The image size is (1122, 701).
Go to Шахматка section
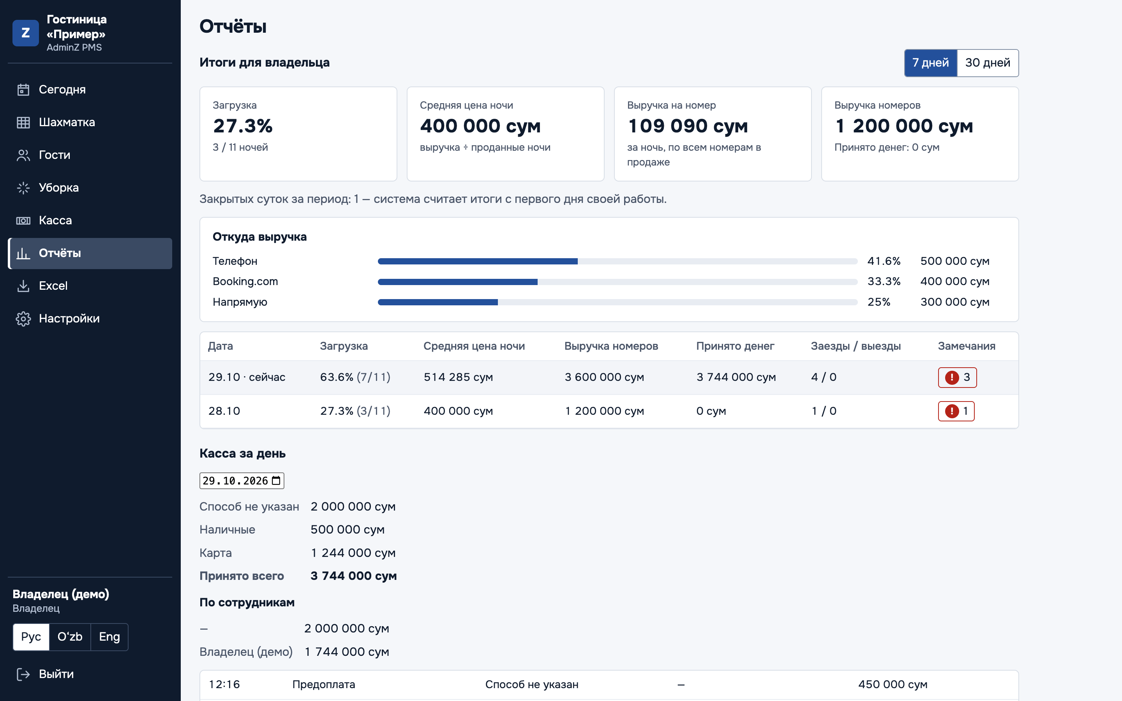(x=90, y=122)
